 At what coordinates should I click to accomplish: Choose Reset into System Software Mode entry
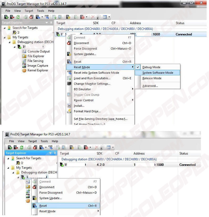click(100, 73)
